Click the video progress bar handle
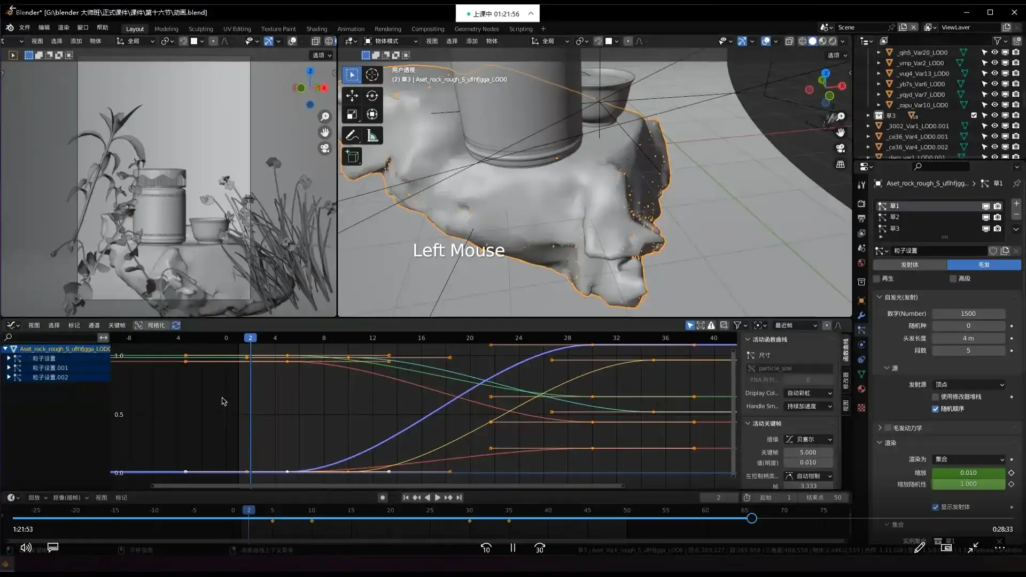The width and height of the screenshot is (1026, 577). (752, 518)
